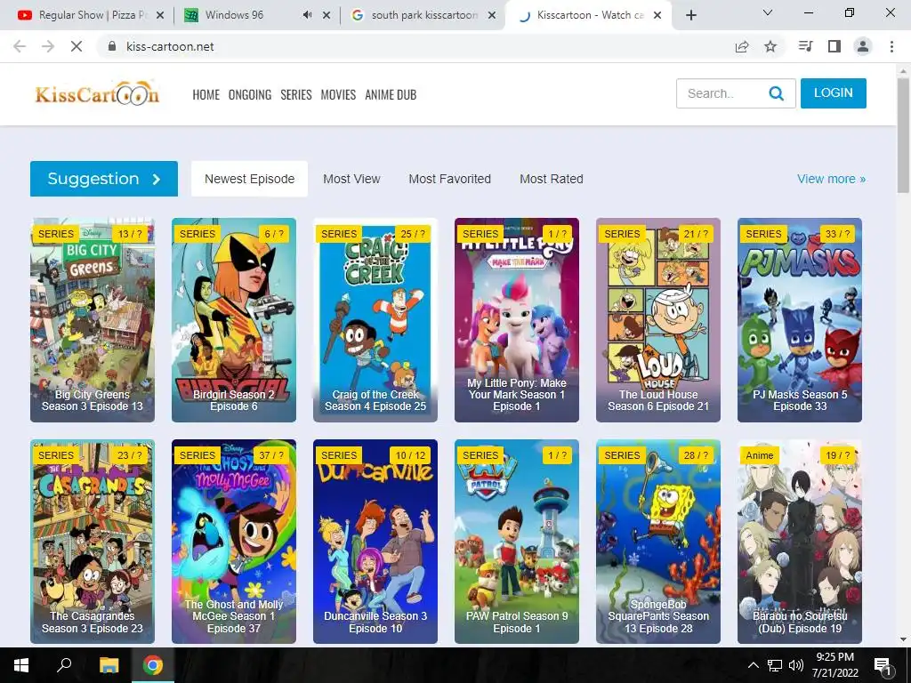Open the Chrome profile avatar
Viewport: 911px width, 683px height.
pyautogui.click(x=863, y=46)
